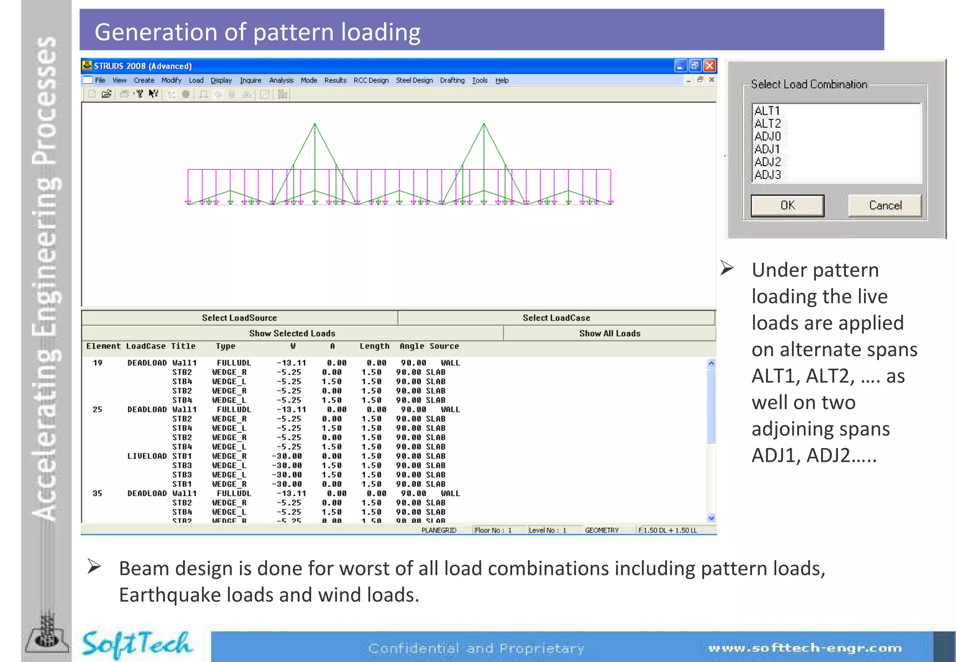Restore the inner document window
Image resolution: width=956 pixels, height=662 pixels.
coord(700,80)
